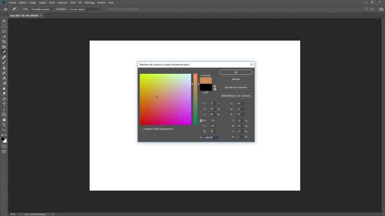Select the Rectangular Marquee tool

click(x=4, y=26)
